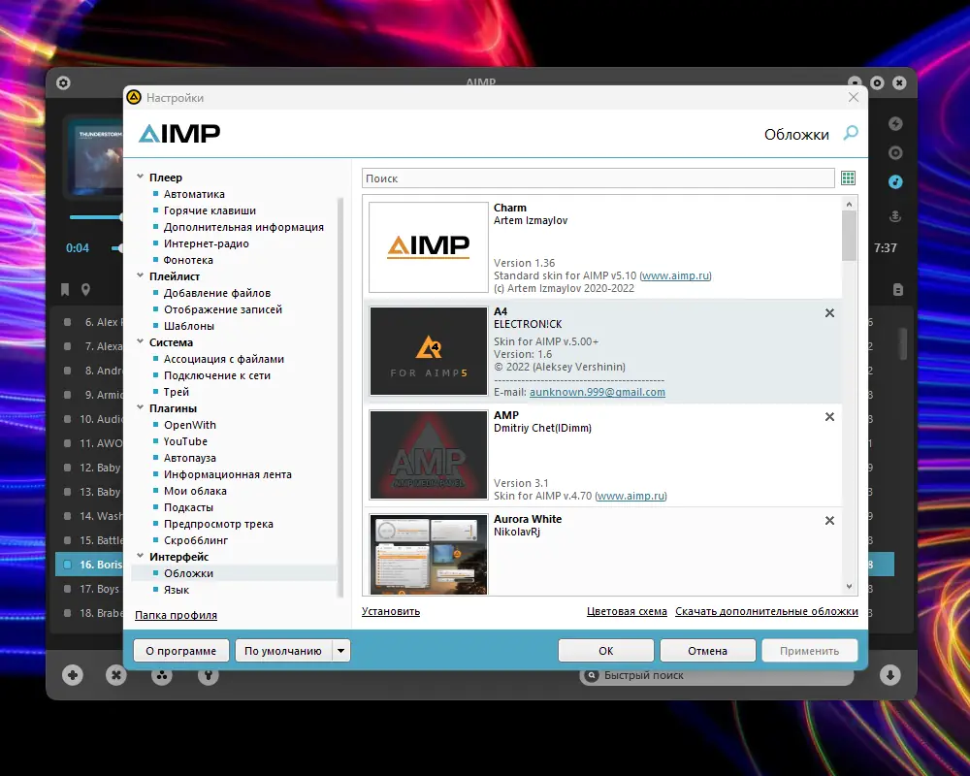The image size is (970, 776).
Task: Click the plus add-files icon in player footer
Action: pyautogui.click(x=73, y=675)
